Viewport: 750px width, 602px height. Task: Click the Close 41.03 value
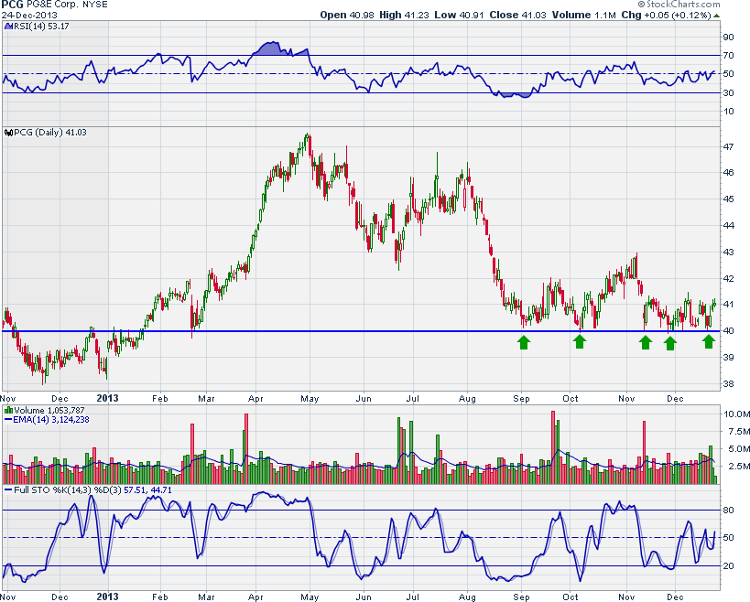coord(517,15)
